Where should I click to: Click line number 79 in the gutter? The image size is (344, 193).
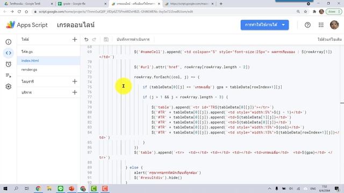89,107
